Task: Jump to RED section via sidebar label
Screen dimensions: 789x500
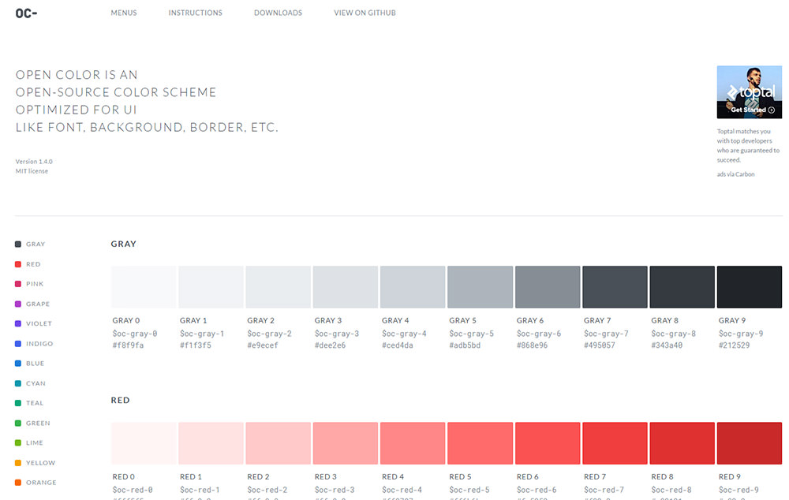Action: (33, 264)
